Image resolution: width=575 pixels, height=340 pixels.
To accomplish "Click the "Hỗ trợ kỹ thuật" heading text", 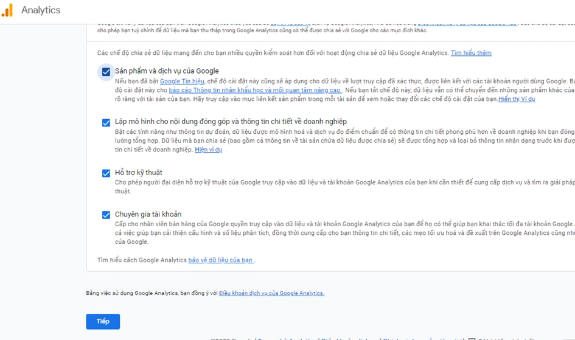I will [x=139, y=173].
